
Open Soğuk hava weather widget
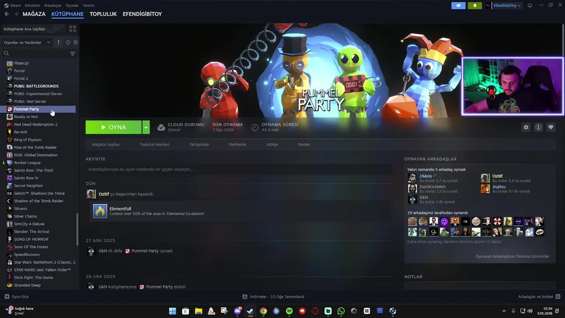pyautogui.click(x=20, y=311)
